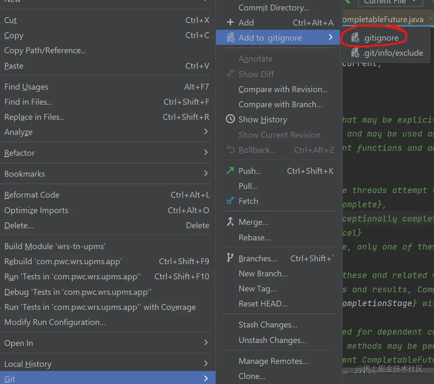The image size is (434, 384).
Task: Open Replace in Files...
Action: click(108, 117)
